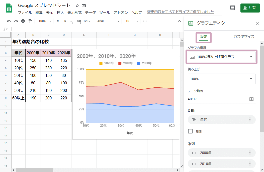Viewport: 264px width, 172px height.
Task: Redo the last action
Action: 16,21
